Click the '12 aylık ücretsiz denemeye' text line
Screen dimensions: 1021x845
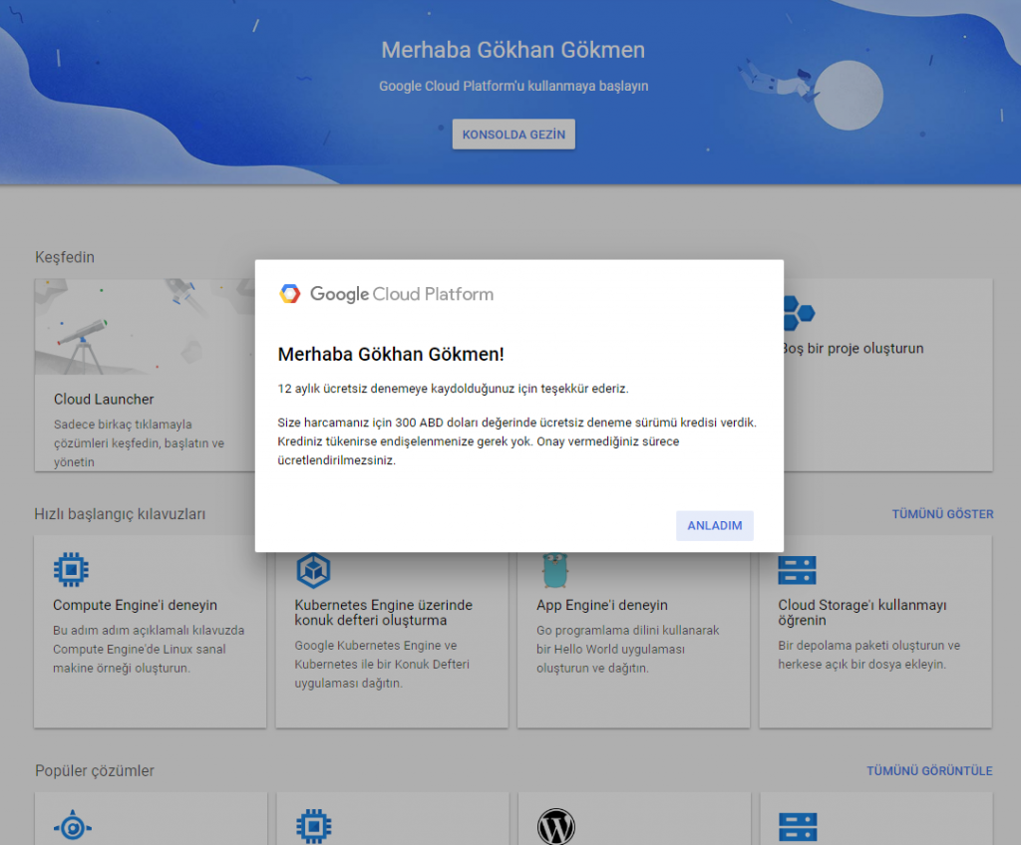pos(454,389)
